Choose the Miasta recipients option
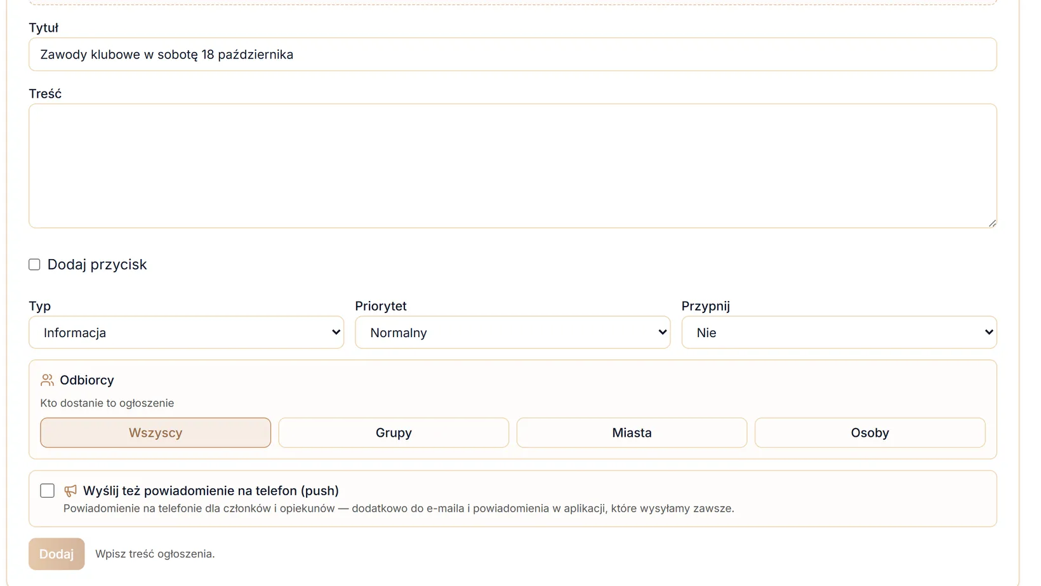This screenshot has height=586, width=1041. tap(632, 433)
